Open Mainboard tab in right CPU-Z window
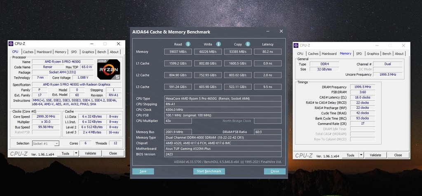 329,54
